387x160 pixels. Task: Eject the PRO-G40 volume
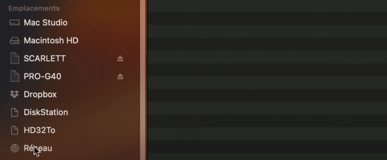tap(120, 76)
